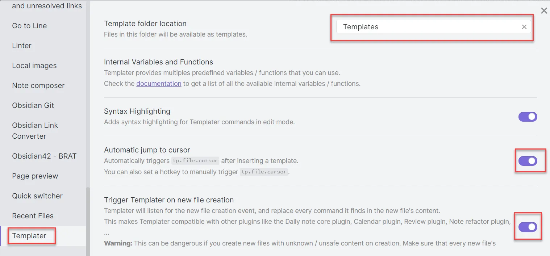The image size is (550, 256).
Task: Open Go to Line settings
Action: coord(29,26)
